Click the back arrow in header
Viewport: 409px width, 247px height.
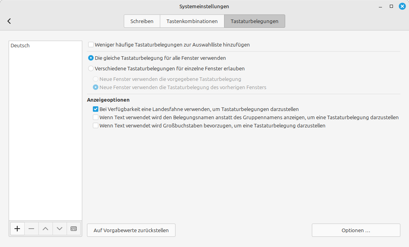click(x=9, y=21)
